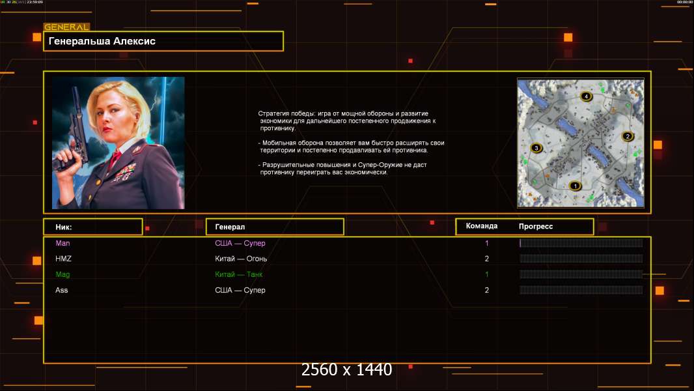
Task: Click the snowy map preview thumbnail
Action: tap(581, 143)
